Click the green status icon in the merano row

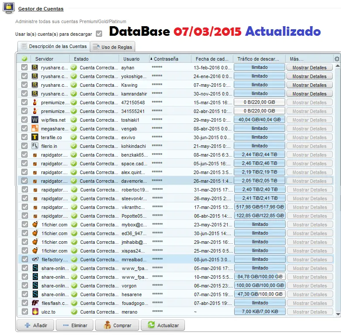(x=74, y=311)
